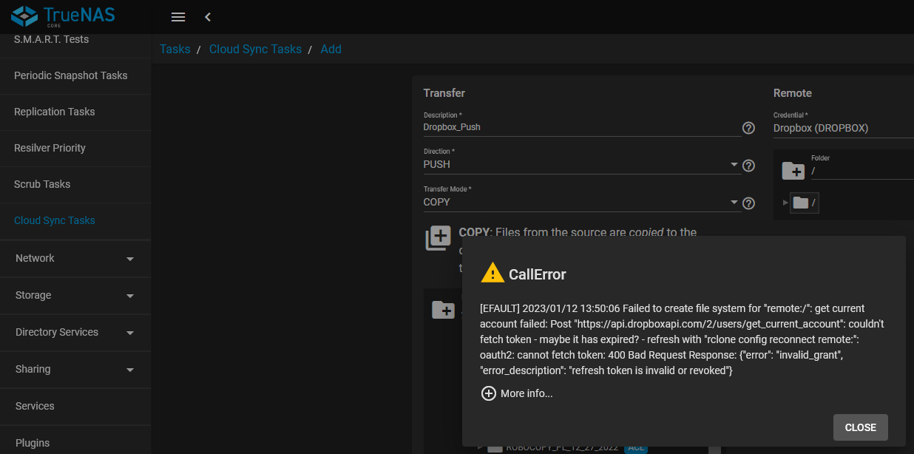Open help for Transfer Mode field

pyautogui.click(x=748, y=203)
